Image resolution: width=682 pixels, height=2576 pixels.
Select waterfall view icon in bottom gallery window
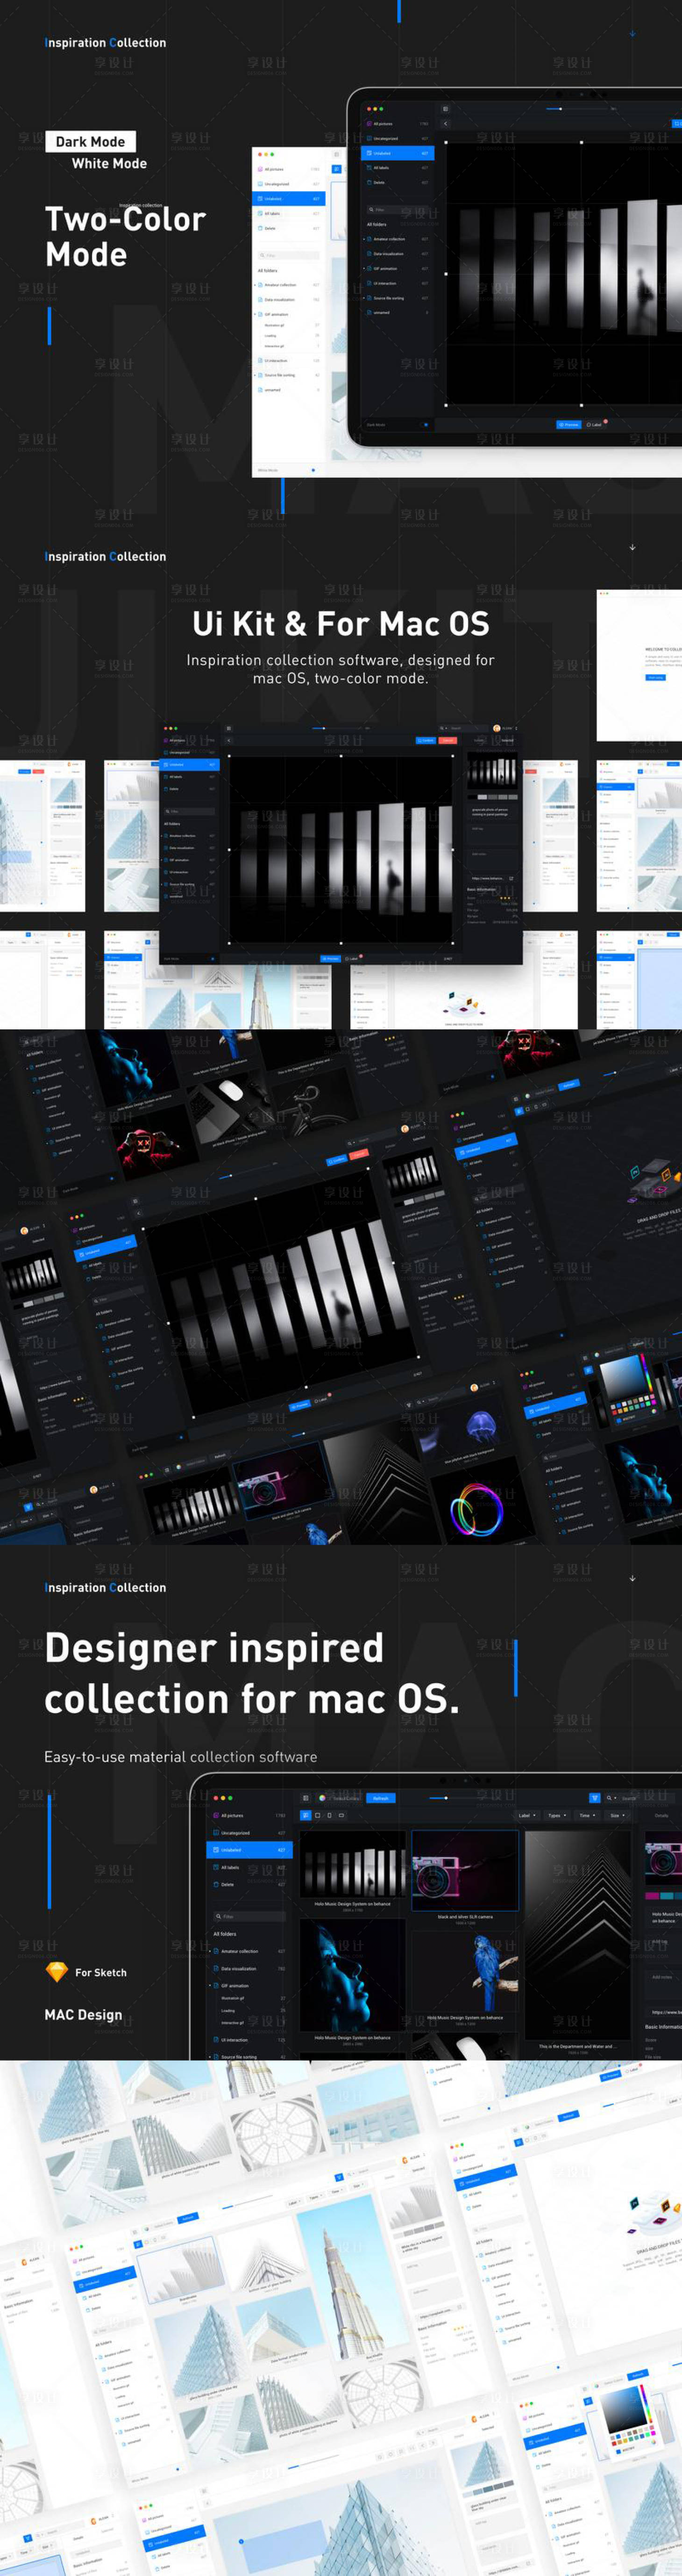pyautogui.click(x=305, y=1815)
